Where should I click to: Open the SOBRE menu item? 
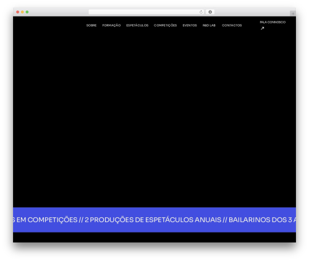(x=91, y=25)
